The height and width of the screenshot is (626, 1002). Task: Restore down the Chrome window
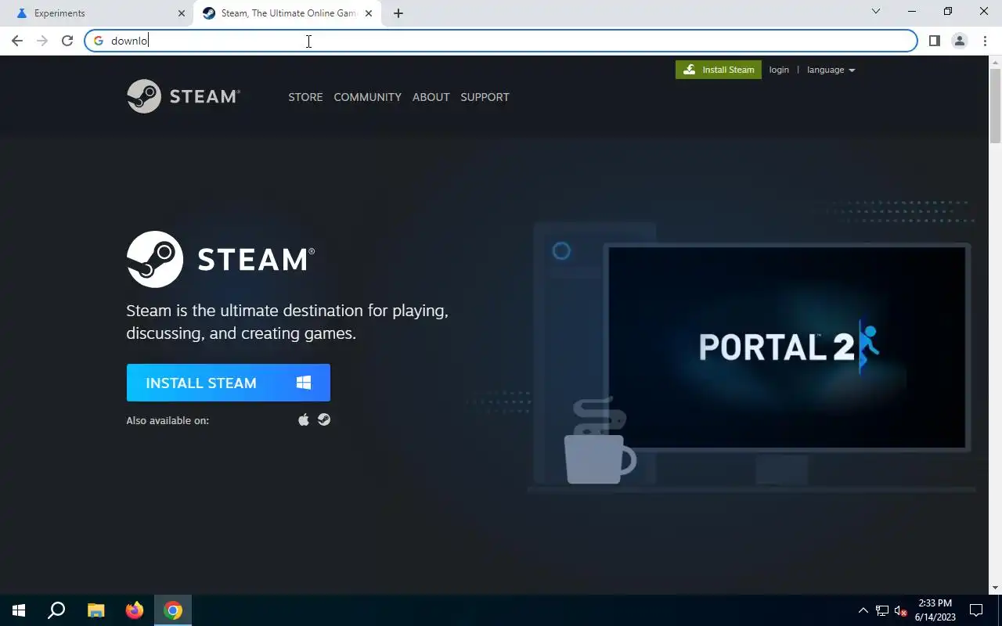point(948,11)
